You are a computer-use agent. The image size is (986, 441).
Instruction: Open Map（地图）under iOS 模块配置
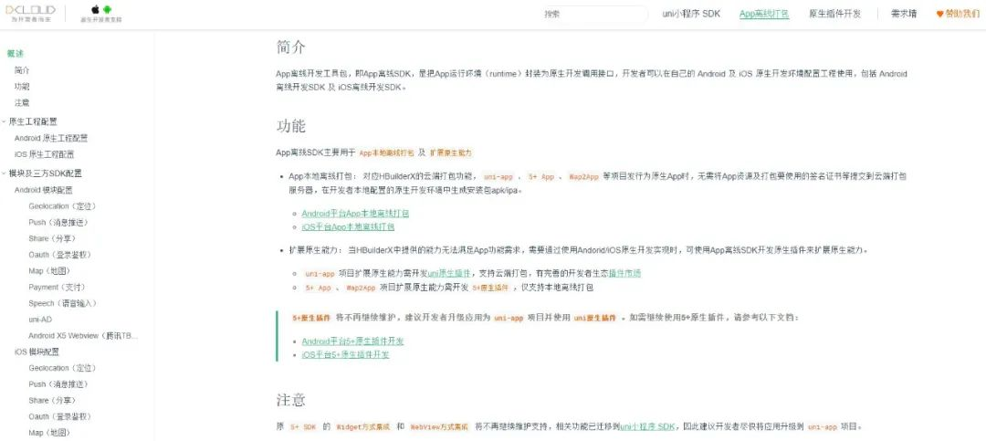click(x=49, y=434)
